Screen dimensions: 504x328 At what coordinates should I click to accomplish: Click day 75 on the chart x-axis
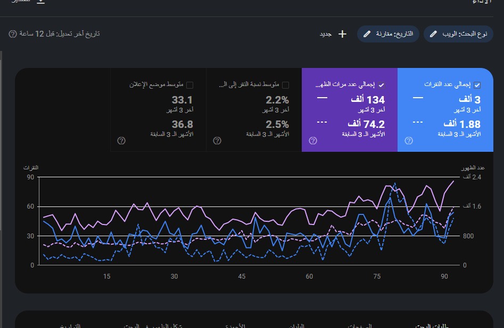coord(377,276)
